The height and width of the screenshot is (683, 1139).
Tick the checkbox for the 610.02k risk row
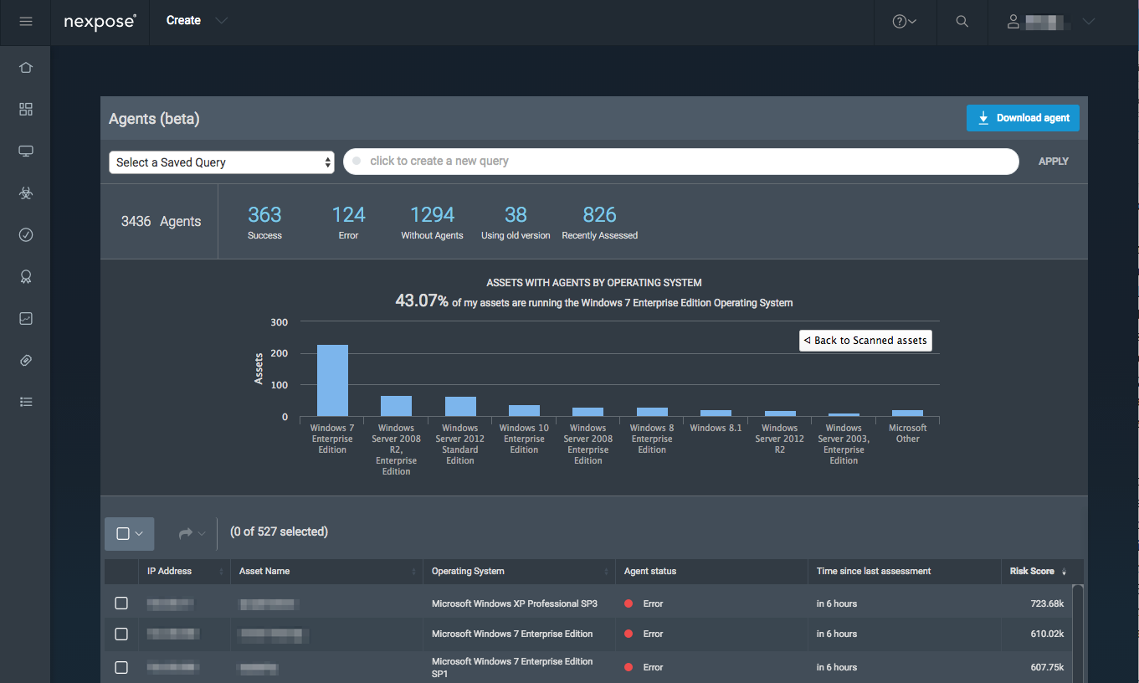[x=121, y=634]
